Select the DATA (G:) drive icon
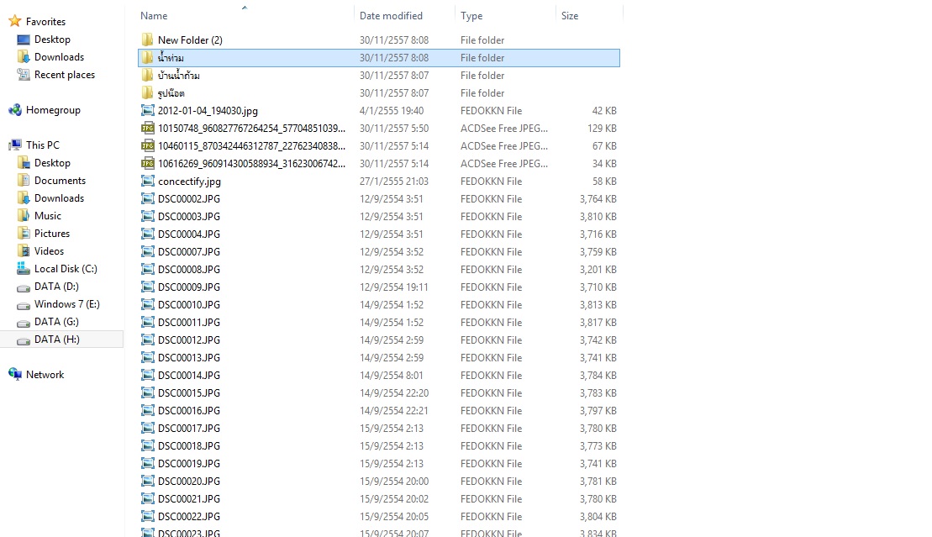 [24, 323]
